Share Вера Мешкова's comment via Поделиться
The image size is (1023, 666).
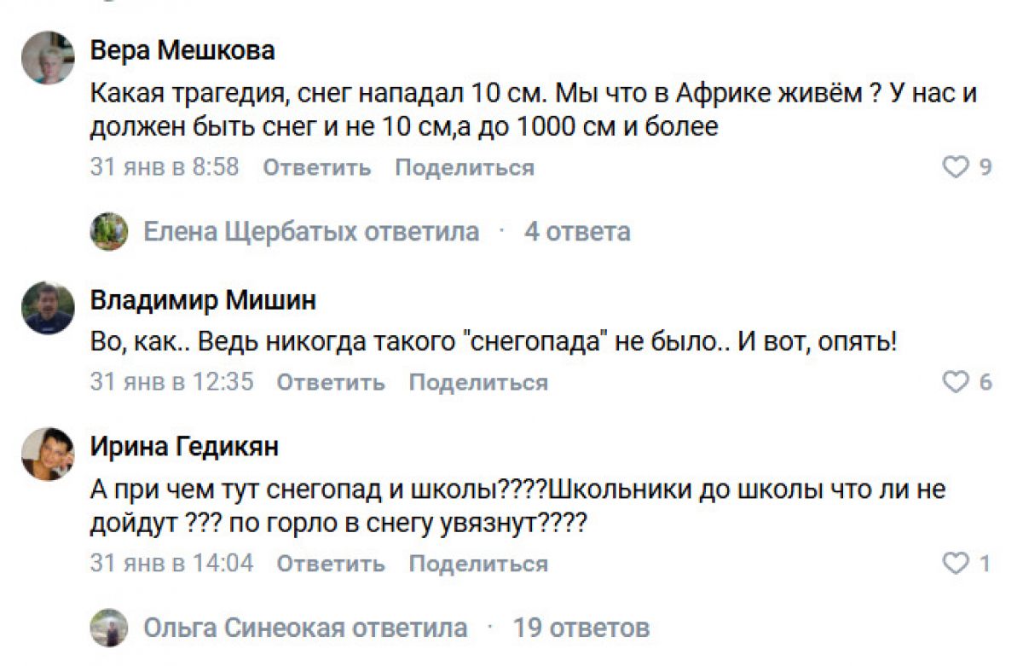tap(464, 167)
